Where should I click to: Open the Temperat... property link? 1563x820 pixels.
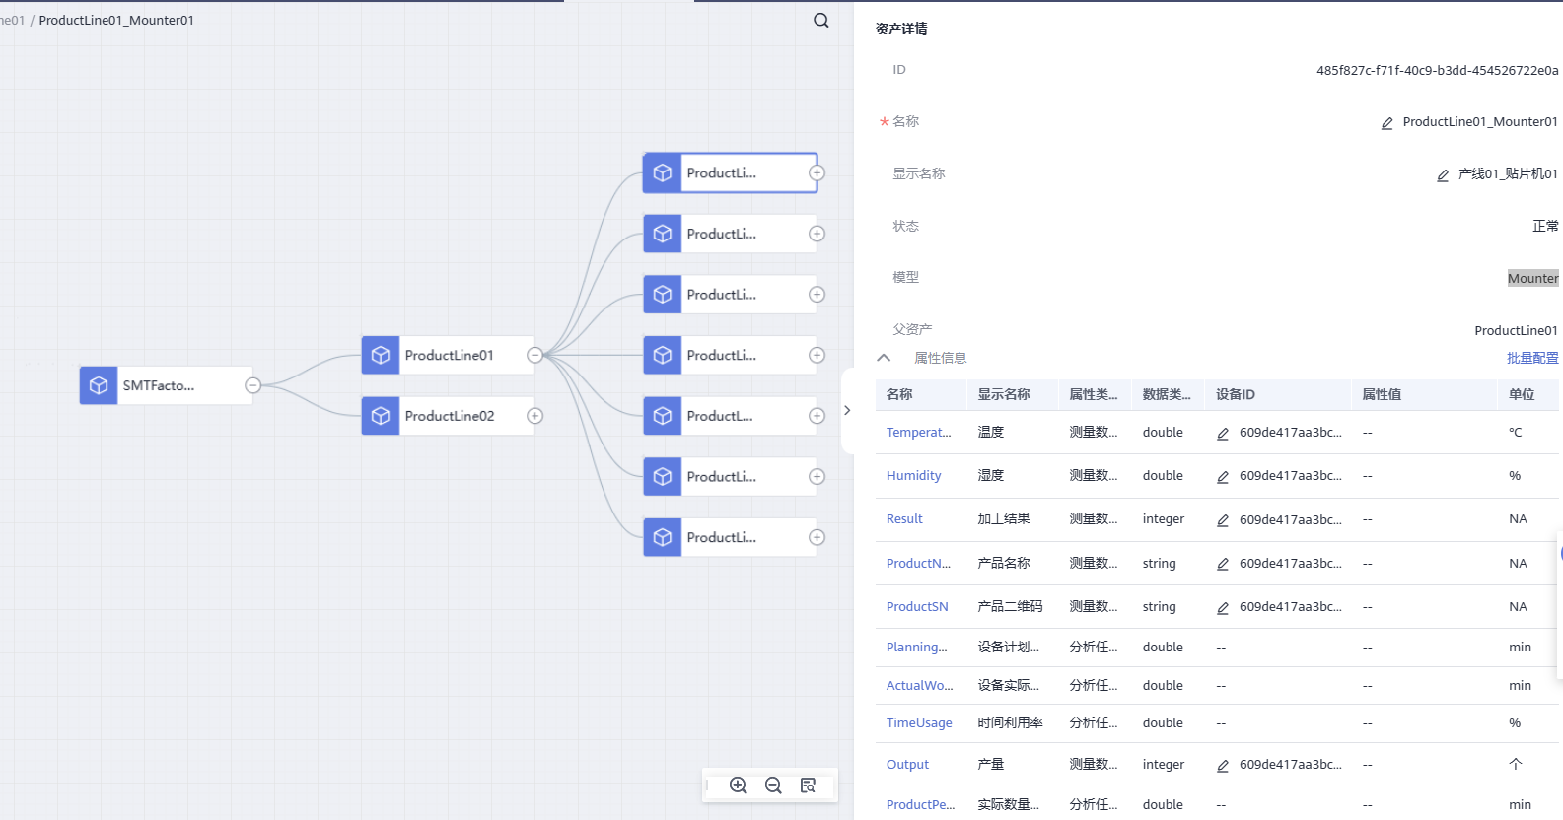coord(918,432)
